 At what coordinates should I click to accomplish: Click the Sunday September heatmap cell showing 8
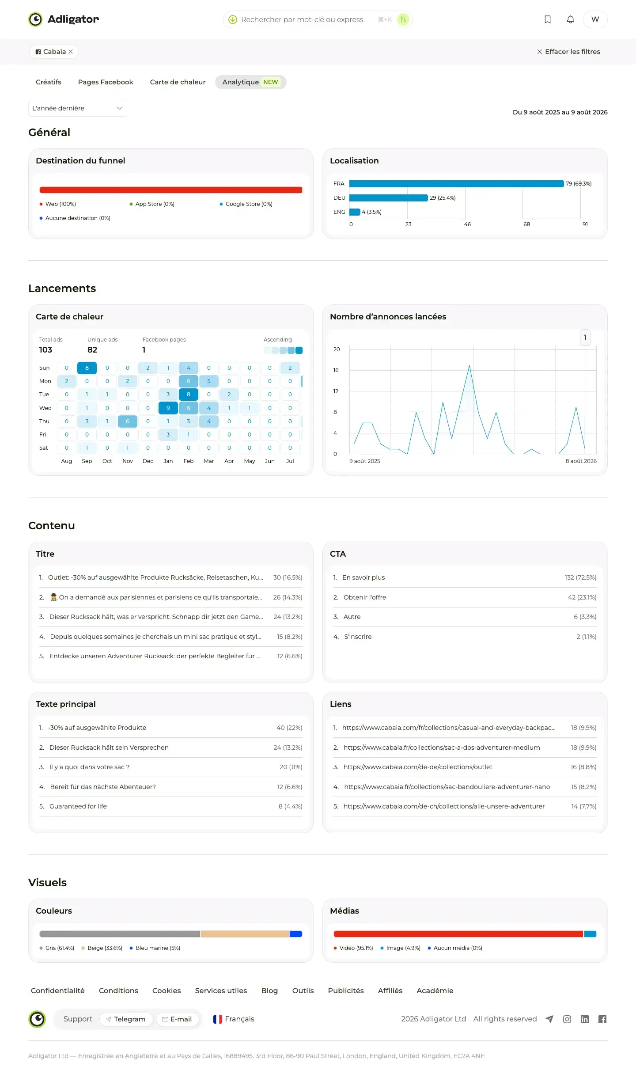point(87,368)
